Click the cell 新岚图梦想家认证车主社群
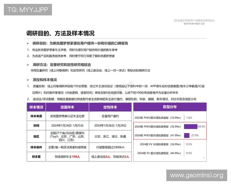231x185 pixels. coord(67,116)
